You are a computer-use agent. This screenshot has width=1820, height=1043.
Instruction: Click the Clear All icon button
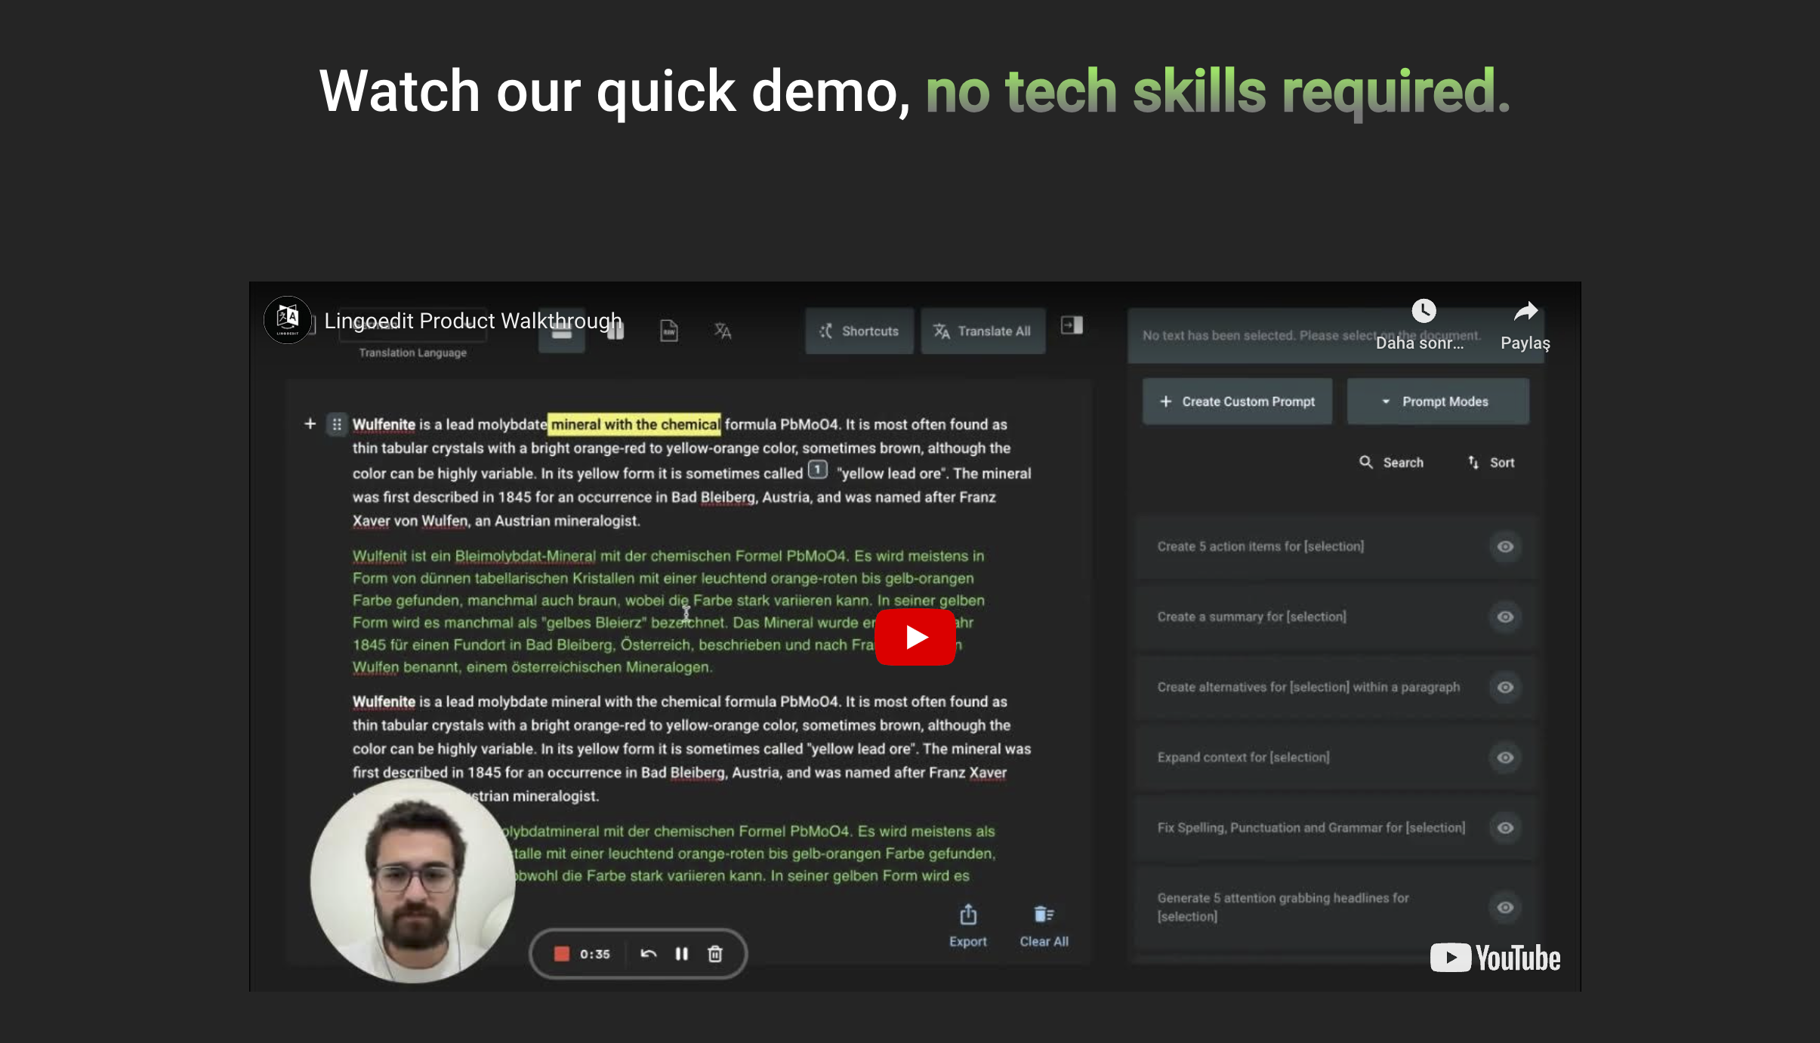point(1044,926)
